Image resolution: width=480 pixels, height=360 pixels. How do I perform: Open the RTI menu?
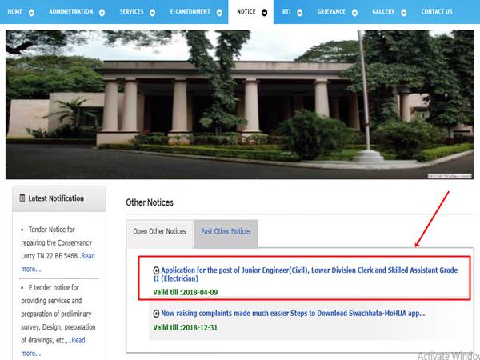286,12
